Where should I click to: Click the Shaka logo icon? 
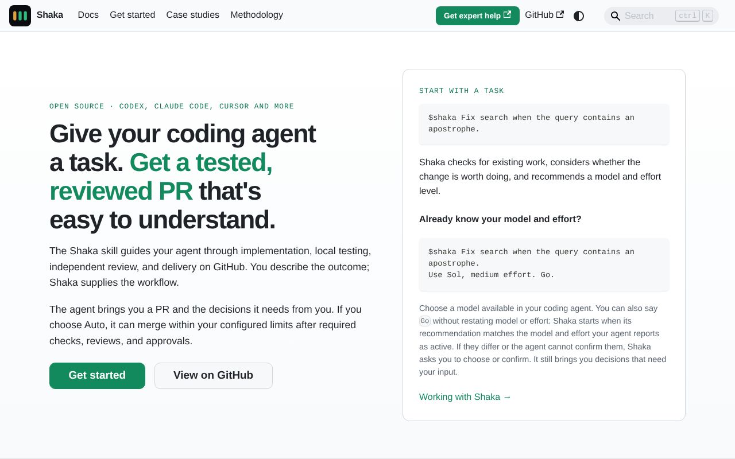coord(20,15)
